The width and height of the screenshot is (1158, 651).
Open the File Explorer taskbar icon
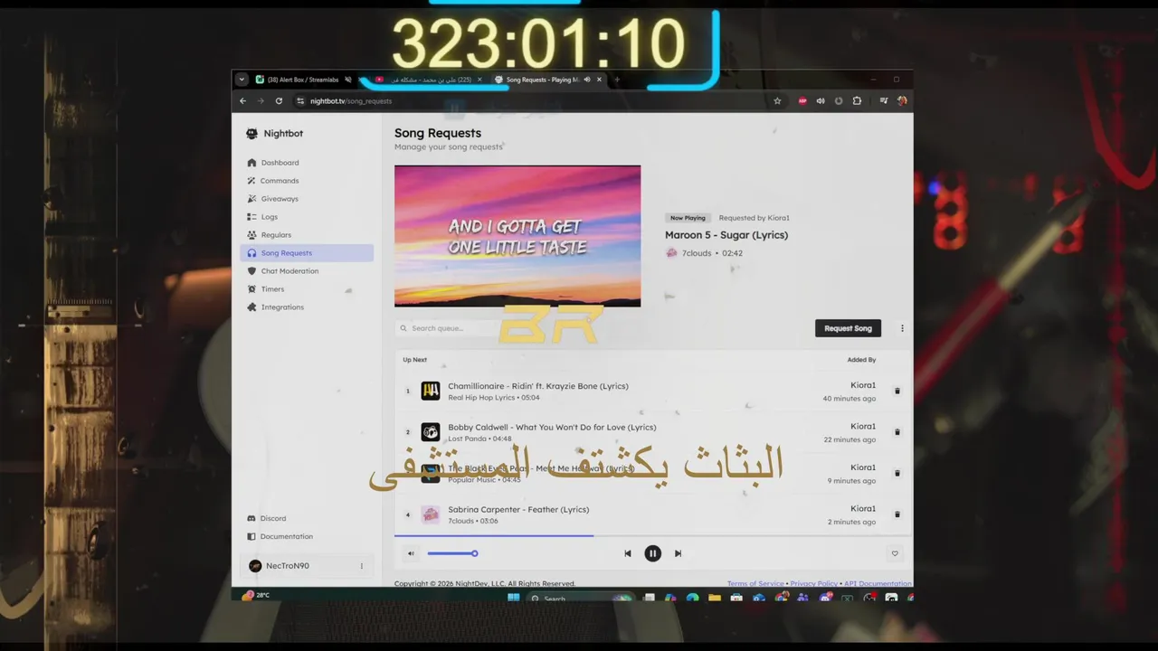click(715, 598)
